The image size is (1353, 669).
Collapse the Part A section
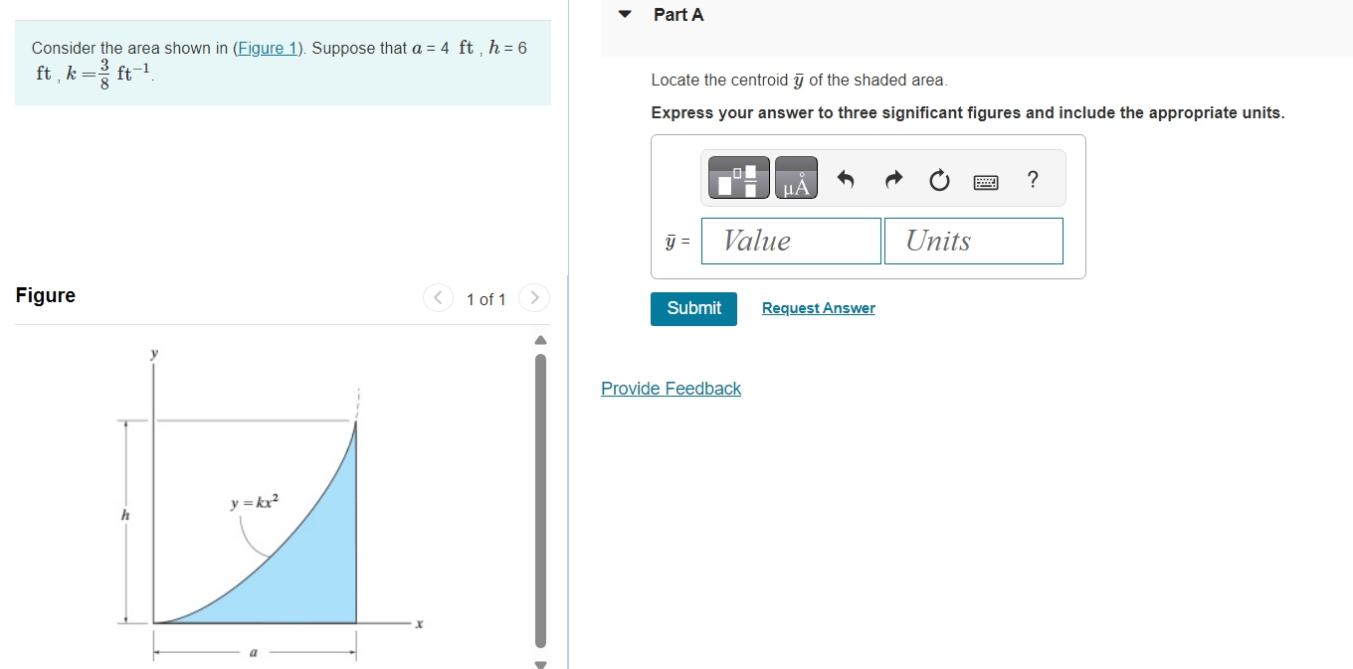624,15
